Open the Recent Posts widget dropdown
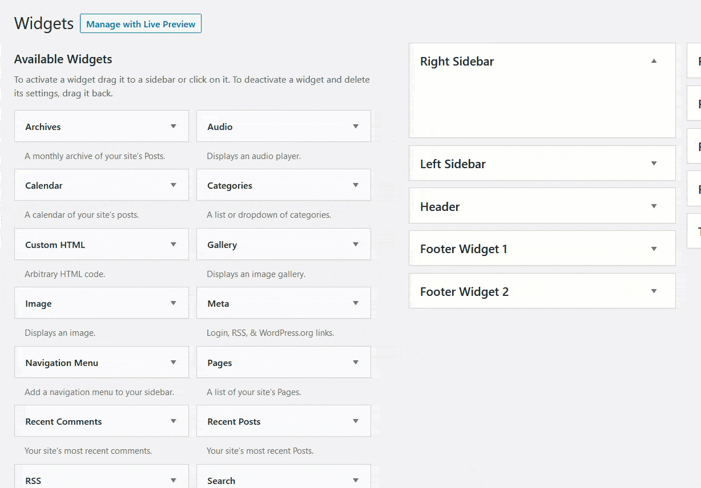Screen dimensions: 701x488 [x=356, y=421]
